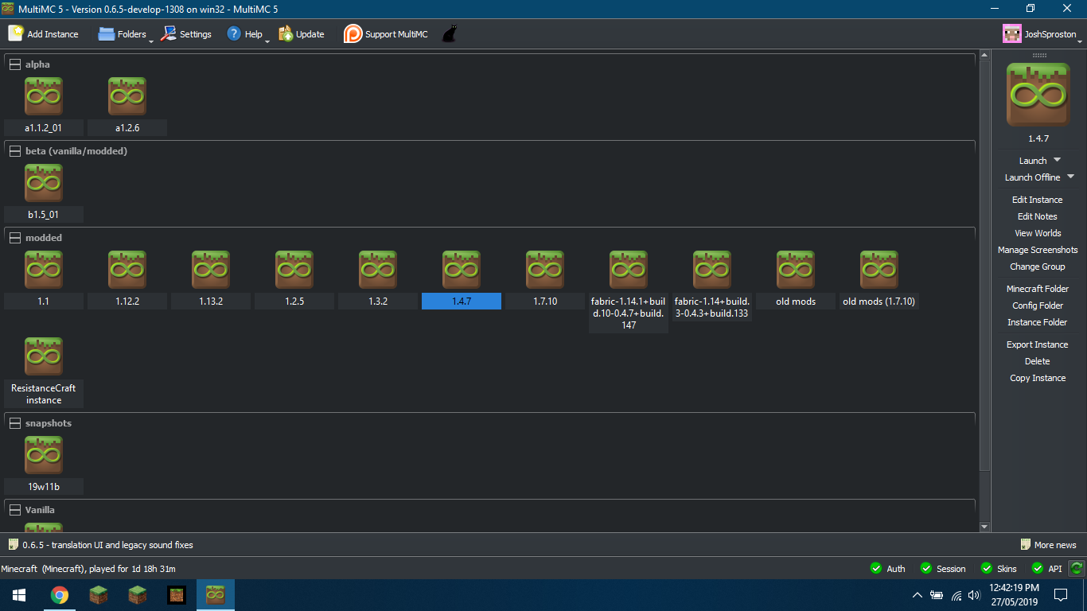
Task: Click Export Instance
Action: [x=1038, y=344]
